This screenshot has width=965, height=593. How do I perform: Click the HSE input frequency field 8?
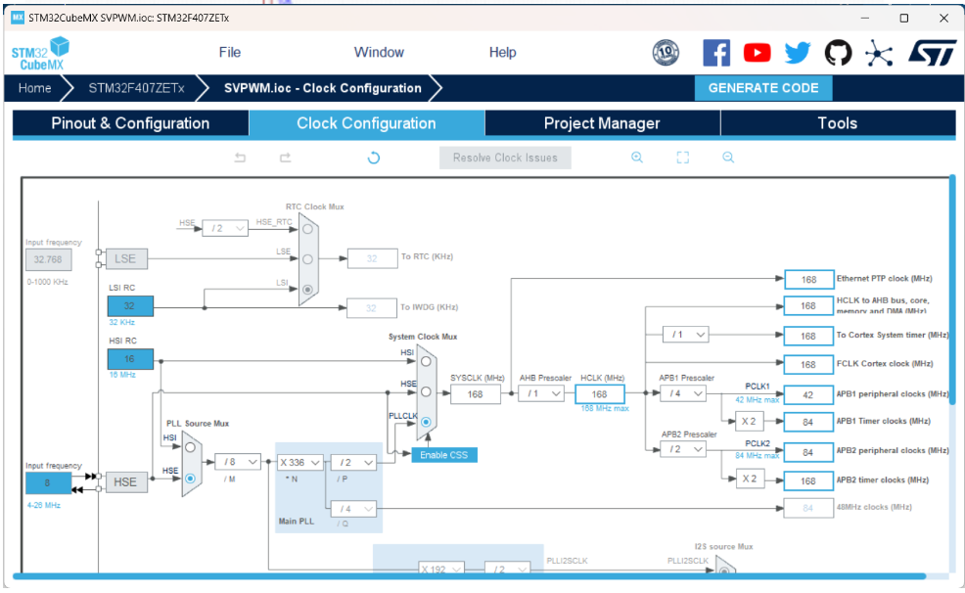pyautogui.click(x=48, y=482)
